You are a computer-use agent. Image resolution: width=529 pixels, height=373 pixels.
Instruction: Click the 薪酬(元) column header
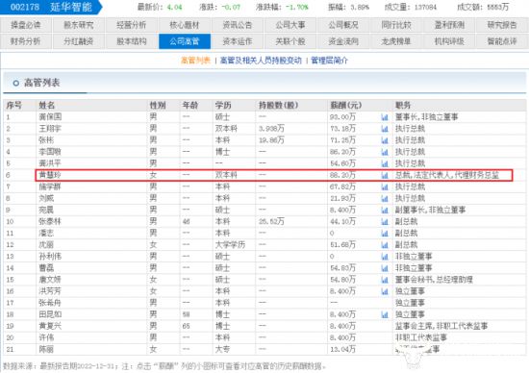tap(346, 105)
